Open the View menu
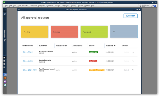Viewport: 159px width, 96px height. pos(15,6)
